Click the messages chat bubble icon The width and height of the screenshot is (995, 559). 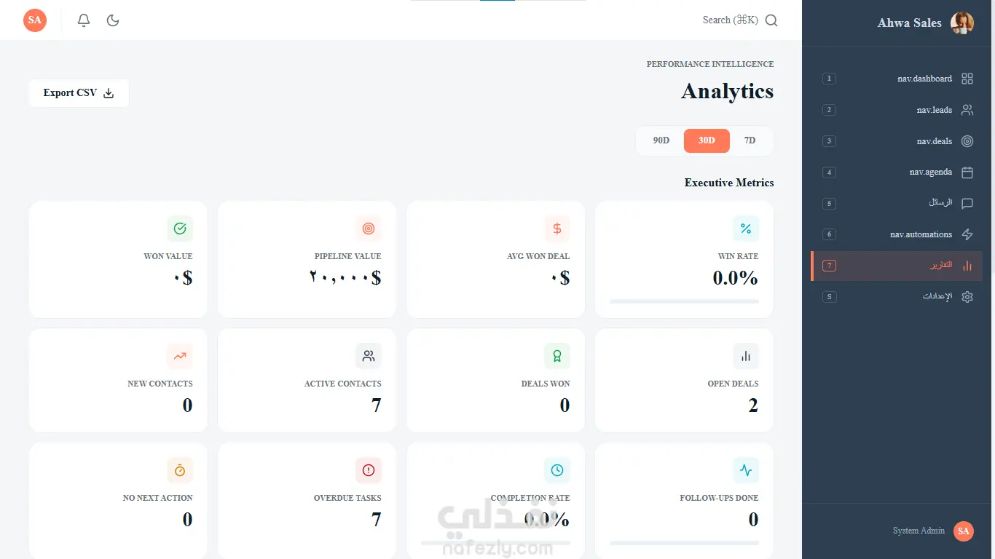tap(967, 204)
